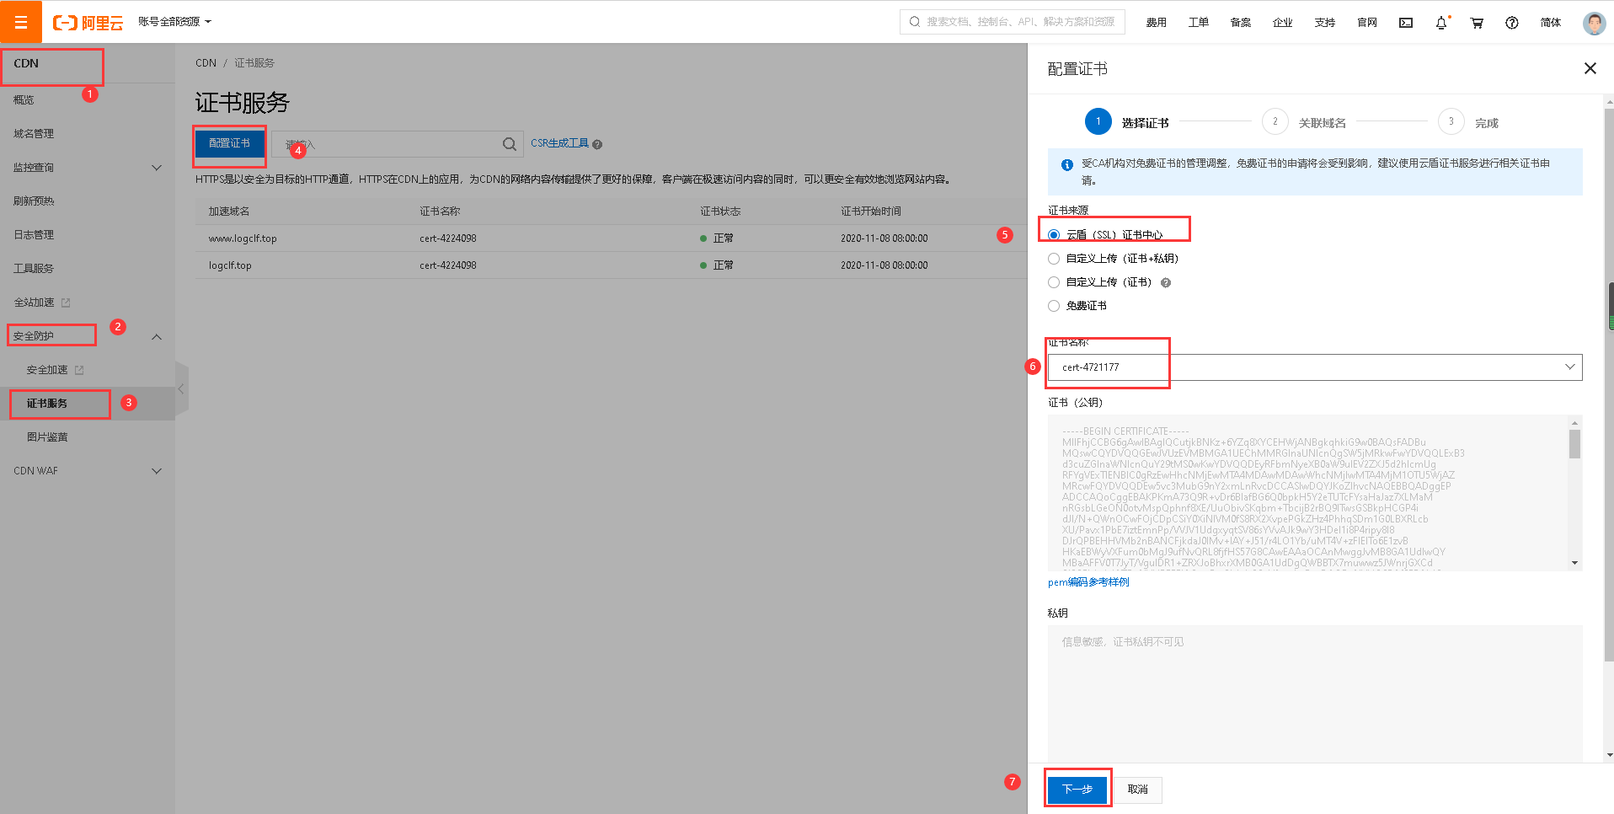The height and width of the screenshot is (814, 1614).
Task: Click the external link icon beside 安全加速
Action: point(79,369)
